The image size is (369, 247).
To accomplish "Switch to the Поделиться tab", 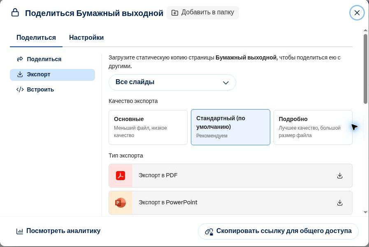I will coord(36,38).
